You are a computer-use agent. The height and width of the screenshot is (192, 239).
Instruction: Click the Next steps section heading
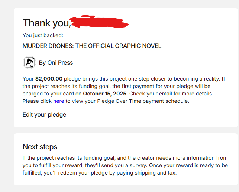coord(40,147)
